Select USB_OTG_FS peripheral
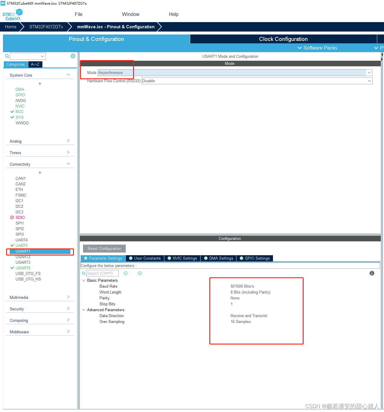This screenshot has width=384, height=412. click(28, 273)
